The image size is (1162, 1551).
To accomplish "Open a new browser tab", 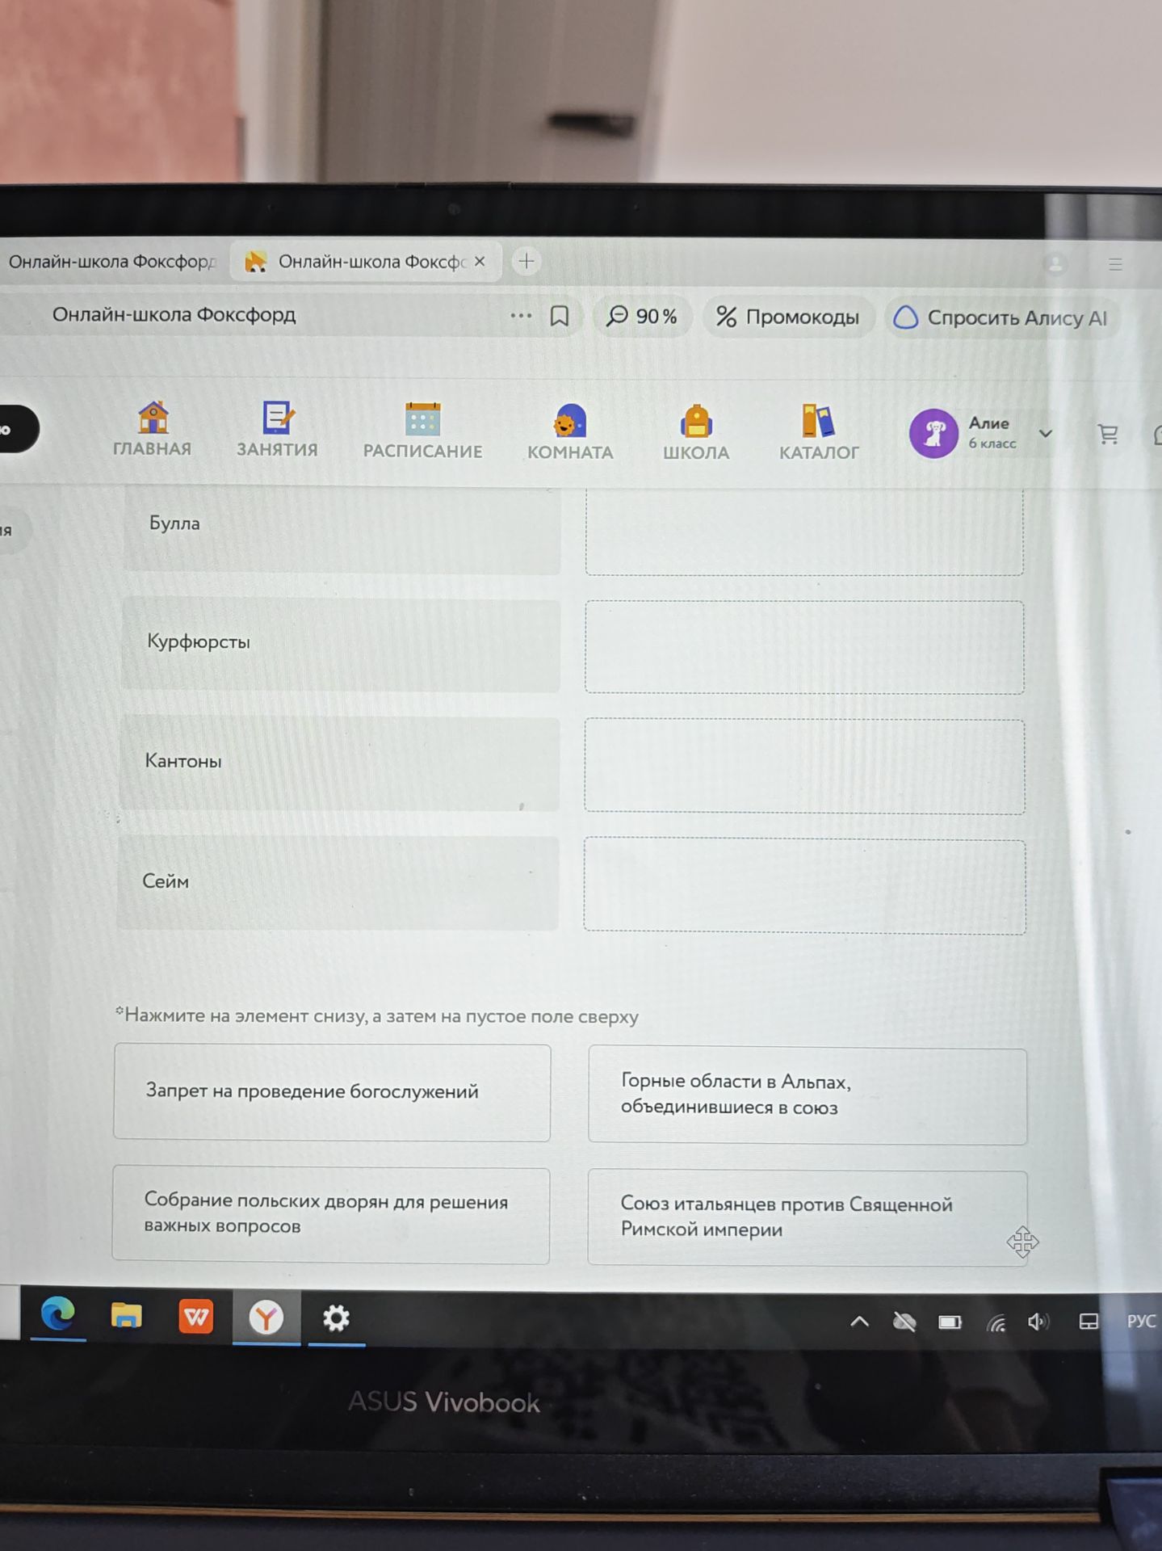I will [526, 261].
